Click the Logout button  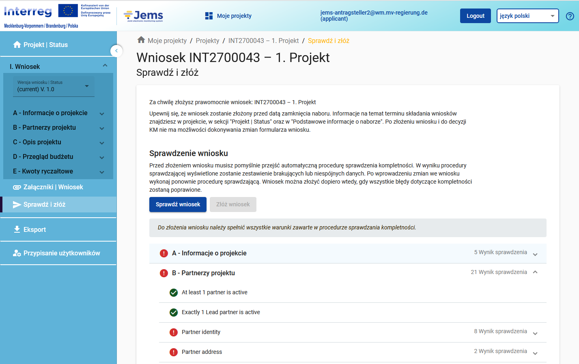pyautogui.click(x=475, y=16)
